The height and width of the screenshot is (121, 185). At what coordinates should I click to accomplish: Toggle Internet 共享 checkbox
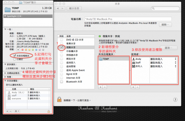tap(62, 78)
